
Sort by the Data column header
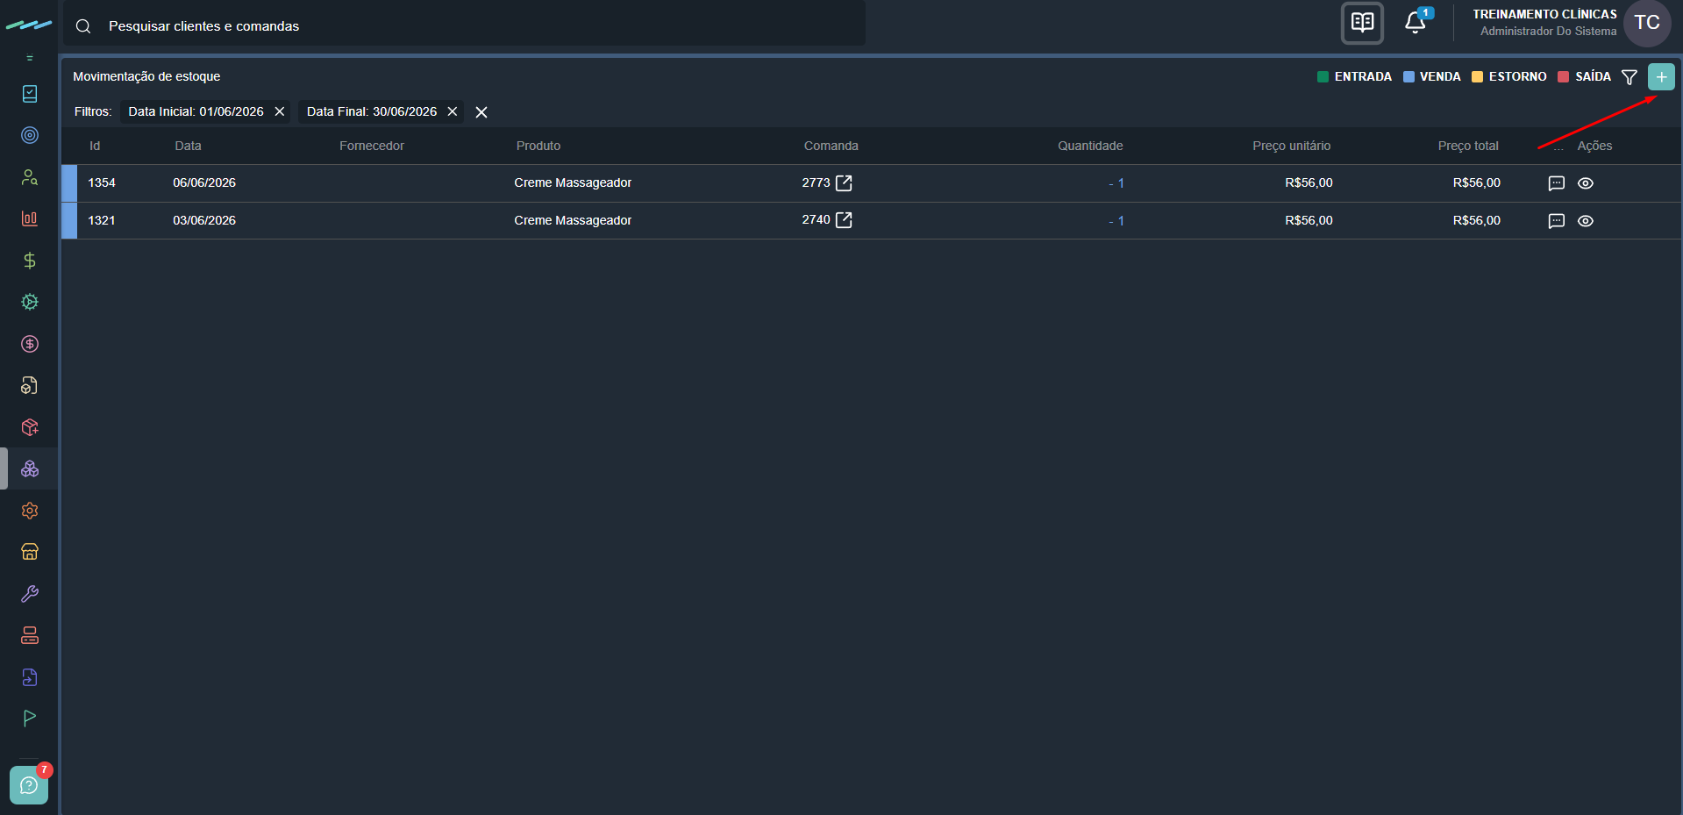point(188,146)
